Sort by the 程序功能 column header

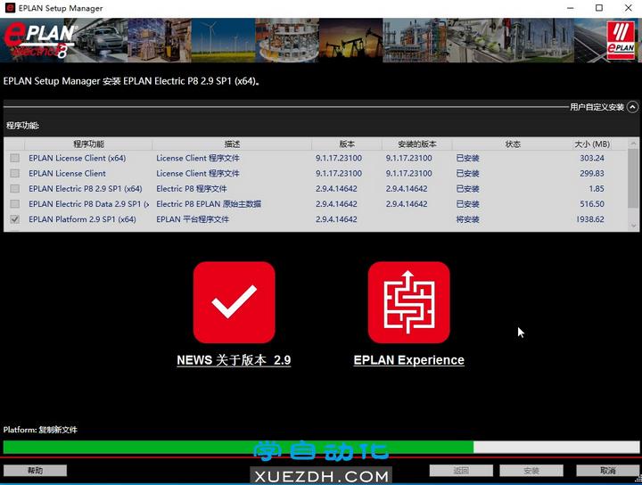pyautogui.click(x=88, y=144)
